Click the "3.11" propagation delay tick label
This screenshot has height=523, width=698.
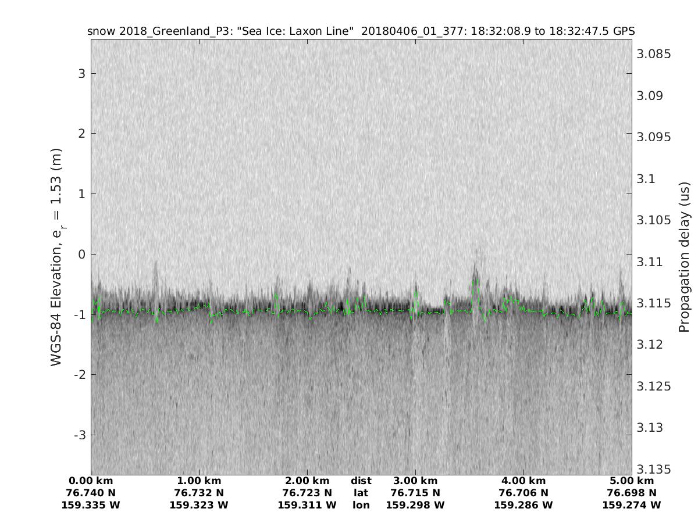point(650,261)
